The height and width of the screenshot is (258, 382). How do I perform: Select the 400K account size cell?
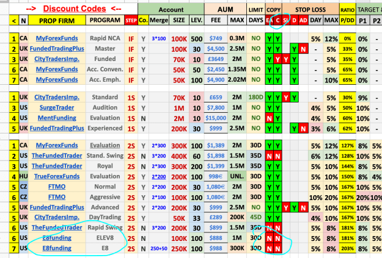179,156
